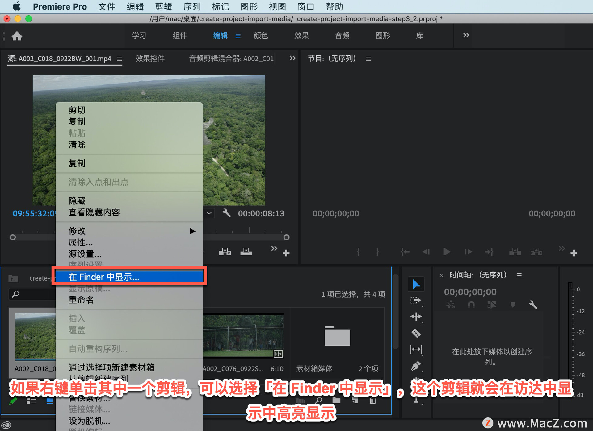Choose 属性 in context menu

point(129,243)
